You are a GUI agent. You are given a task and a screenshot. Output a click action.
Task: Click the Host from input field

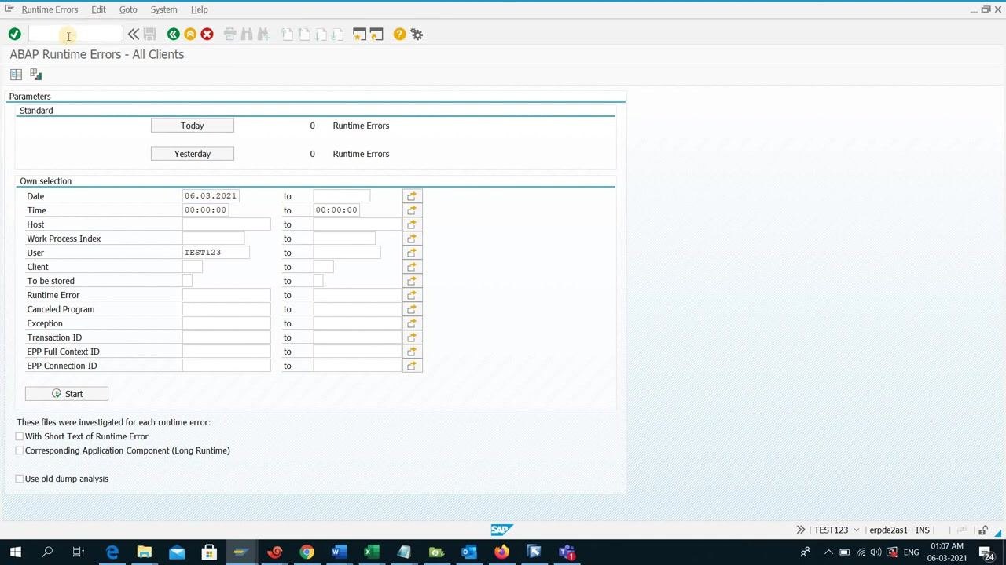coord(226,224)
